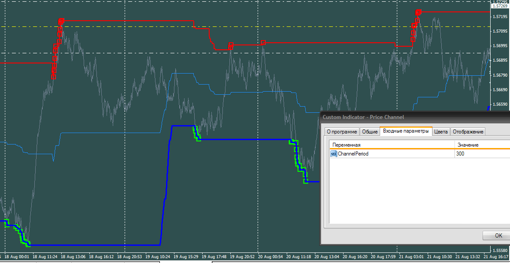Switch to the Общие tab
This screenshot has width=510, height=263.
coord(370,131)
